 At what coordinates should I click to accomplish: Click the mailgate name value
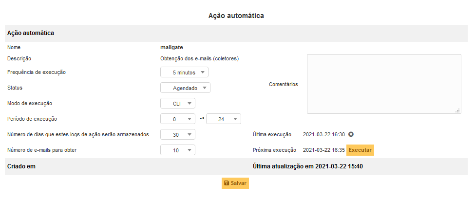coord(171,47)
